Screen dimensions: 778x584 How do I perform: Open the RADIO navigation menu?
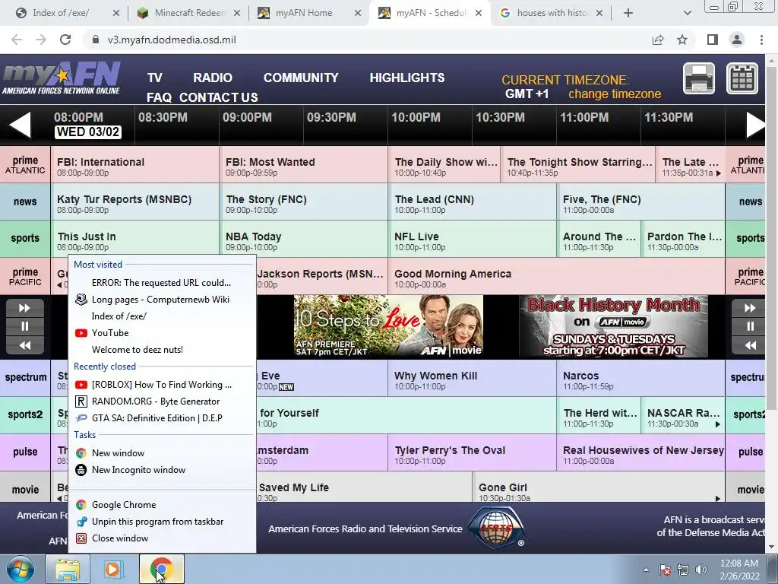coord(213,78)
